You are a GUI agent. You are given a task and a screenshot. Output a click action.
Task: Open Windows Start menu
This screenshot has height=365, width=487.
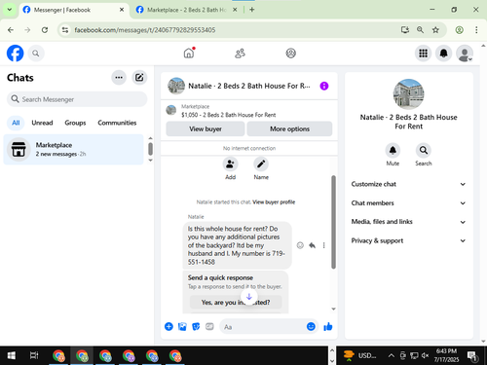(x=12, y=355)
